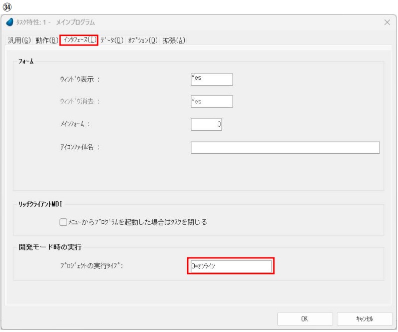This screenshot has height=332, width=398.
Task: Click the greyed-out ウィンドウ消去 field
Action: [212, 102]
